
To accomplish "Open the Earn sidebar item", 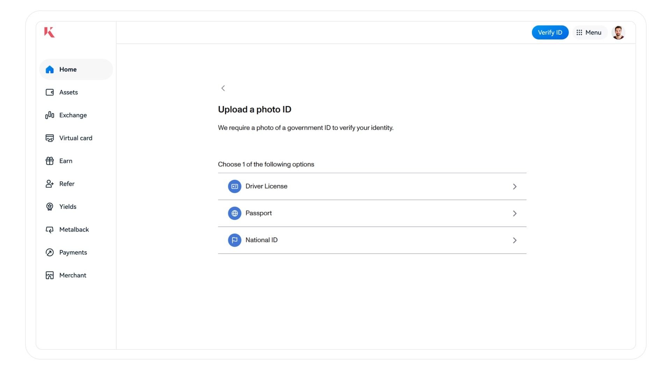I will pos(76,161).
